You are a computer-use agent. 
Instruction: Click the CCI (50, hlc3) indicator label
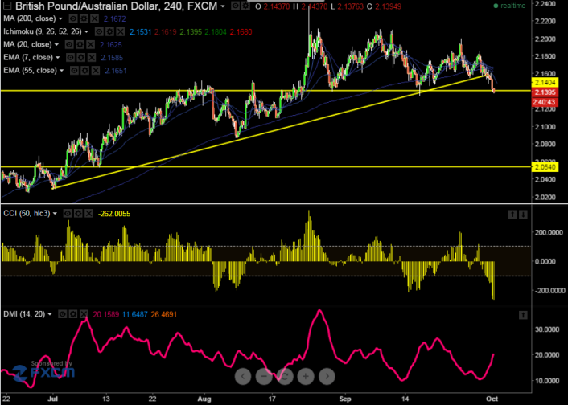point(27,214)
